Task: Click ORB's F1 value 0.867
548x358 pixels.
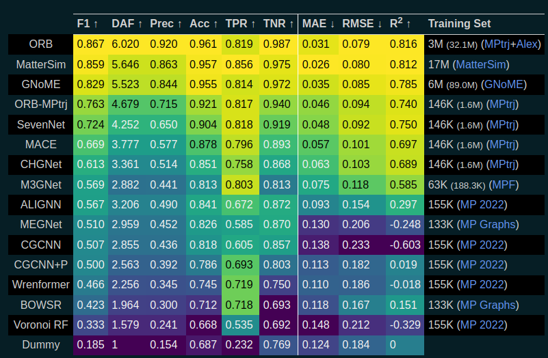Action: tap(90, 44)
